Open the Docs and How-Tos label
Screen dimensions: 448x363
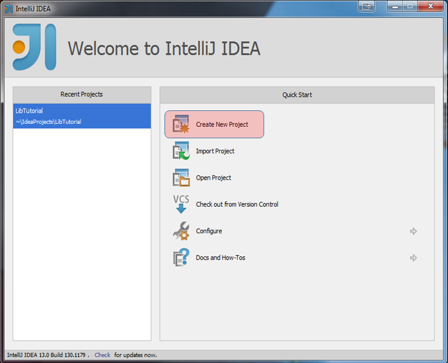point(220,258)
